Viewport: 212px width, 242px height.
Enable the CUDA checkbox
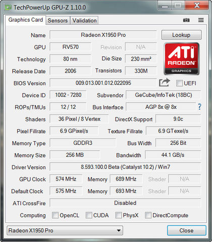[89, 215]
